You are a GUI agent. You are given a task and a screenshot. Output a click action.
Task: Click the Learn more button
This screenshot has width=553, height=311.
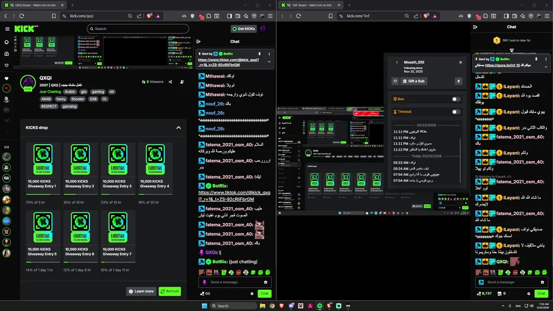pos(141,292)
